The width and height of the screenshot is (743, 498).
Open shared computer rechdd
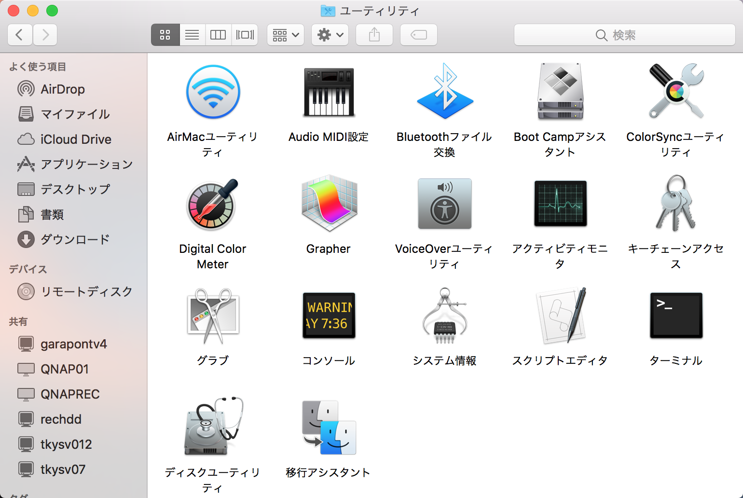74,419
